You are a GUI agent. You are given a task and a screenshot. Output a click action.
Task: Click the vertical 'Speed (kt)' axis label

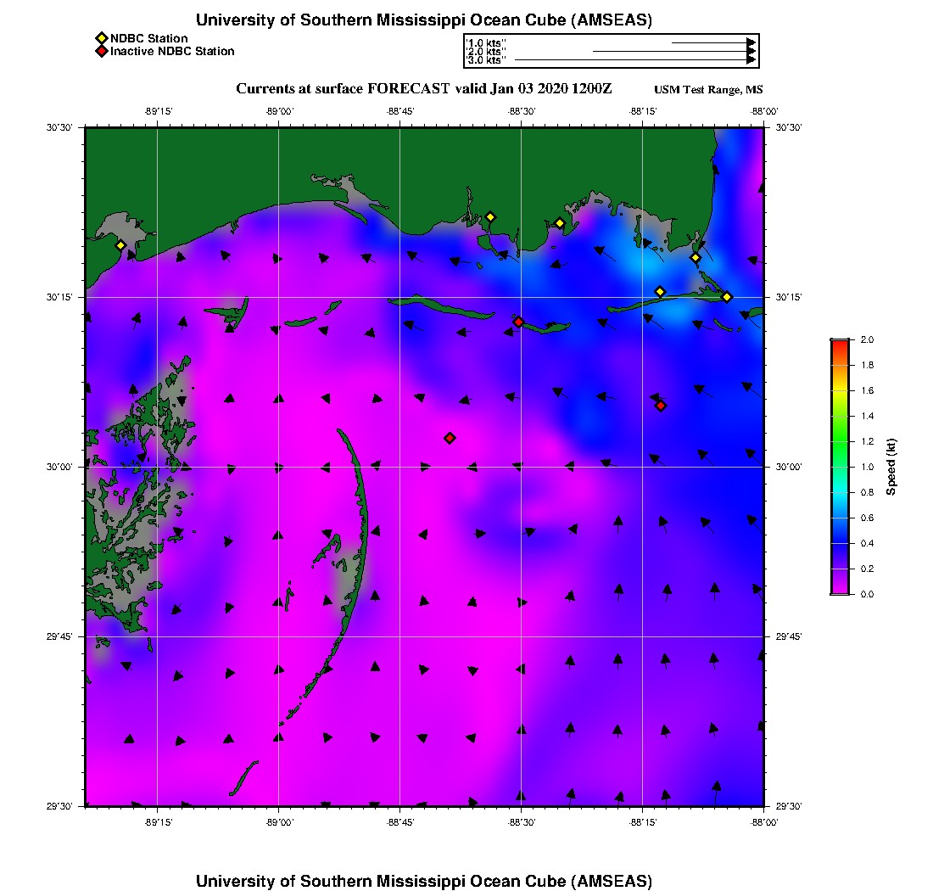click(x=891, y=467)
